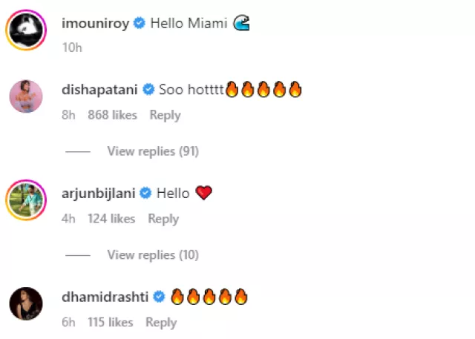This screenshot has height=339, width=475.
Task: Click verified badge next to imouniroy
Action: coord(139,24)
